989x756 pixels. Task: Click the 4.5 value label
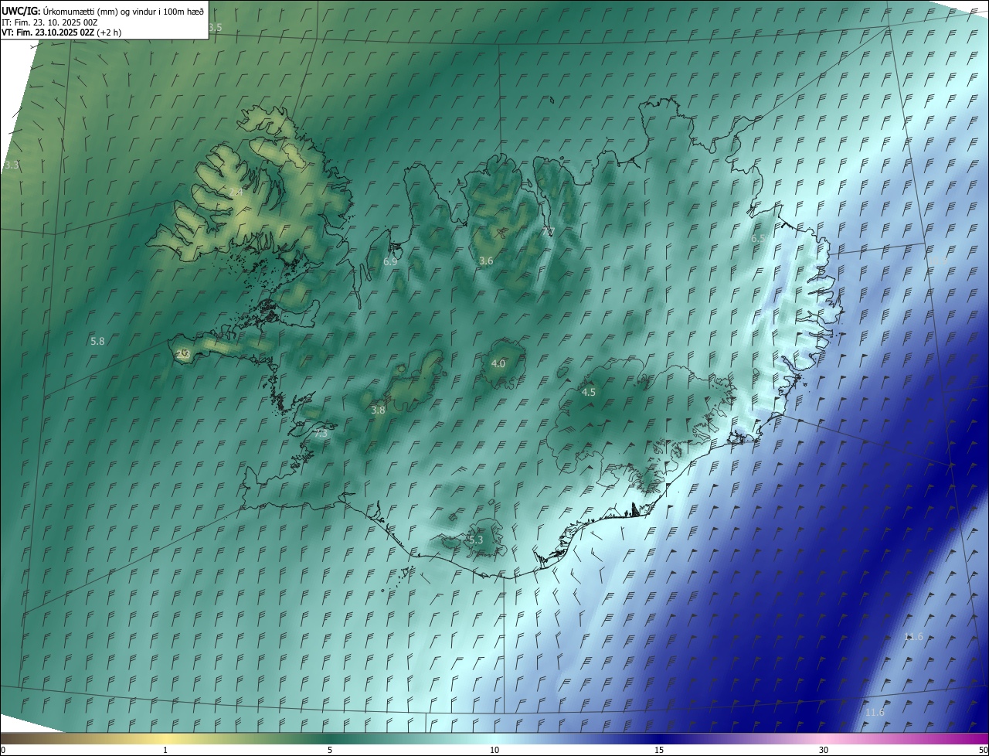[589, 392]
